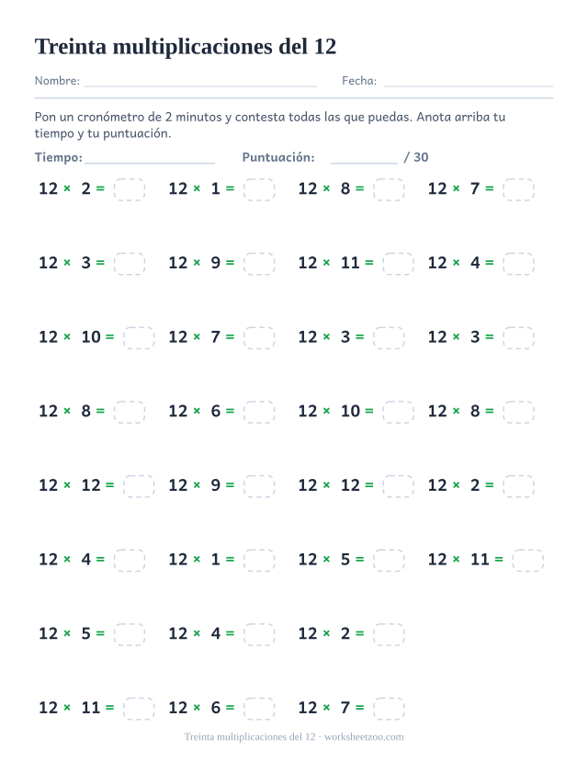This screenshot has width=588, height=762.
Task: Click answer box for 12 × 11 in second row
Action: point(398,264)
